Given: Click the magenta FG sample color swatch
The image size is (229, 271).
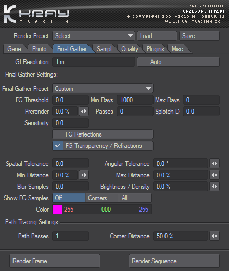Looking at the screenshot, I should [x=57, y=210].
